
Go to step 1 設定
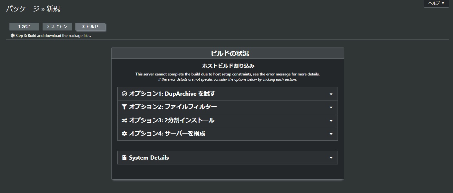(24, 27)
